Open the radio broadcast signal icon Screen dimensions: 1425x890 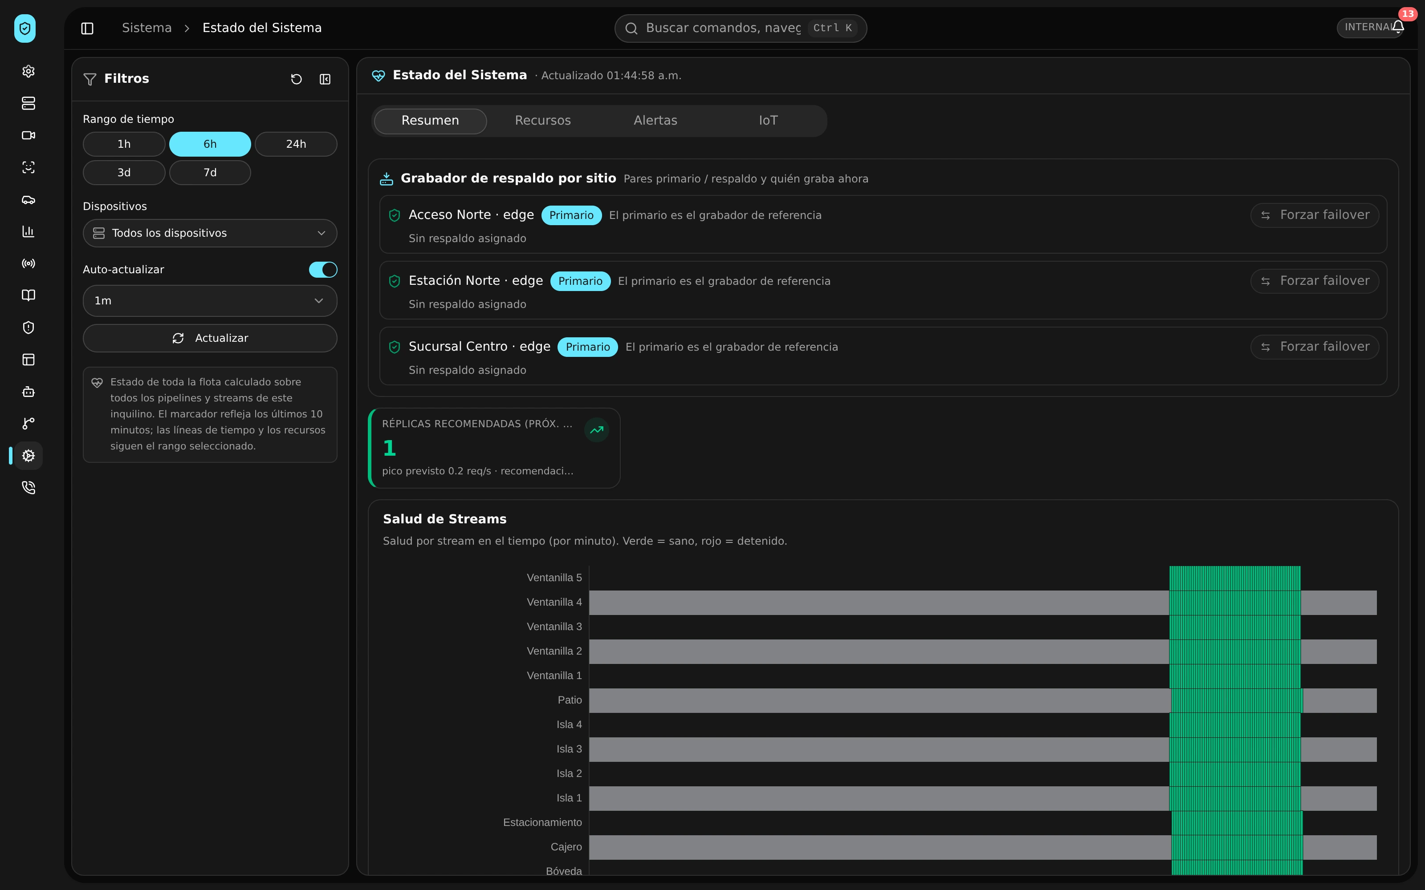(28, 263)
